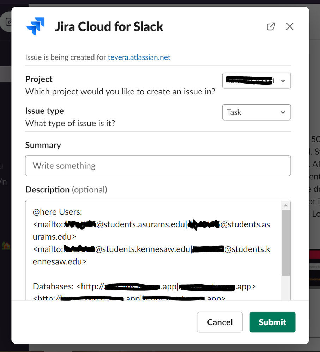
Task: Click the Description scrollbar thumb
Action: [286, 243]
